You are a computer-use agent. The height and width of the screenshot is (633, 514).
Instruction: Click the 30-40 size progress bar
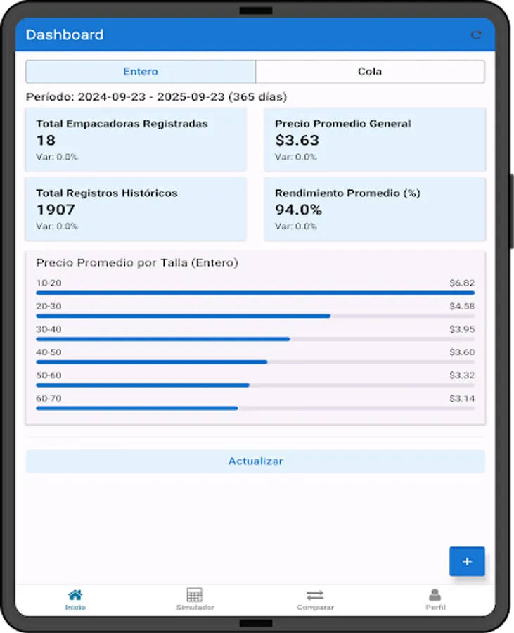(x=255, y=339)
